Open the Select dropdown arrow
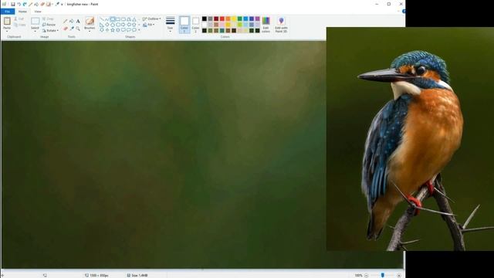 (x=35, y=31)
